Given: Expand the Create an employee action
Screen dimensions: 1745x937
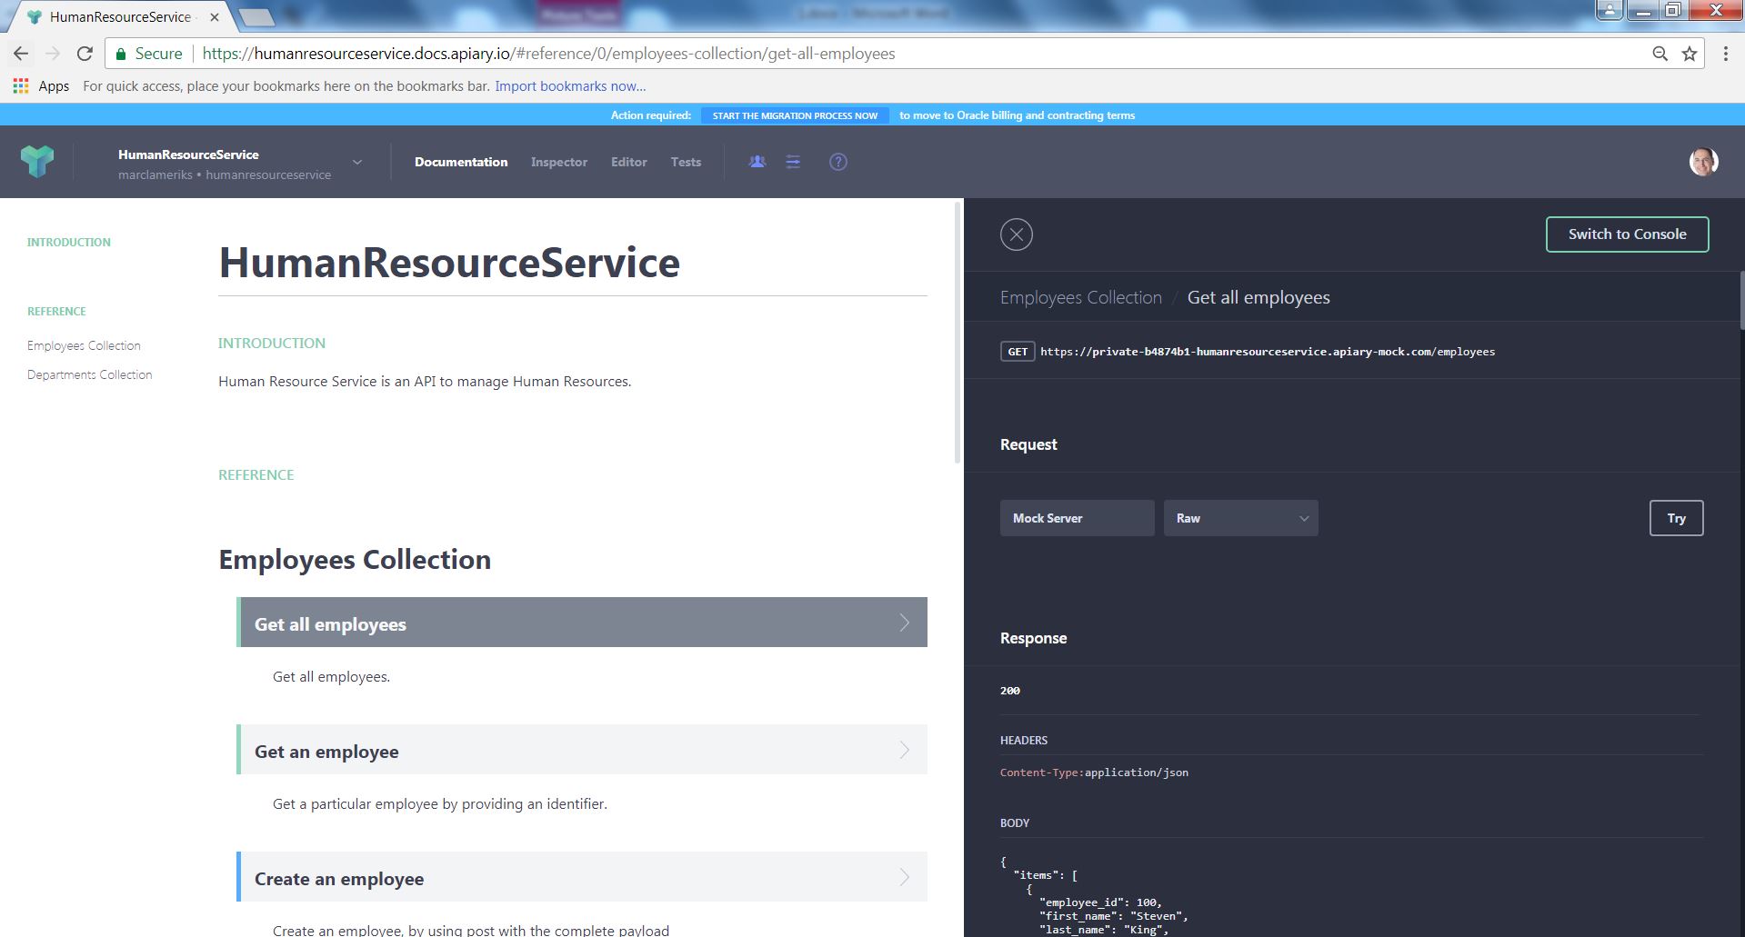Looking at the screenshot, I should tap(582, 878).
